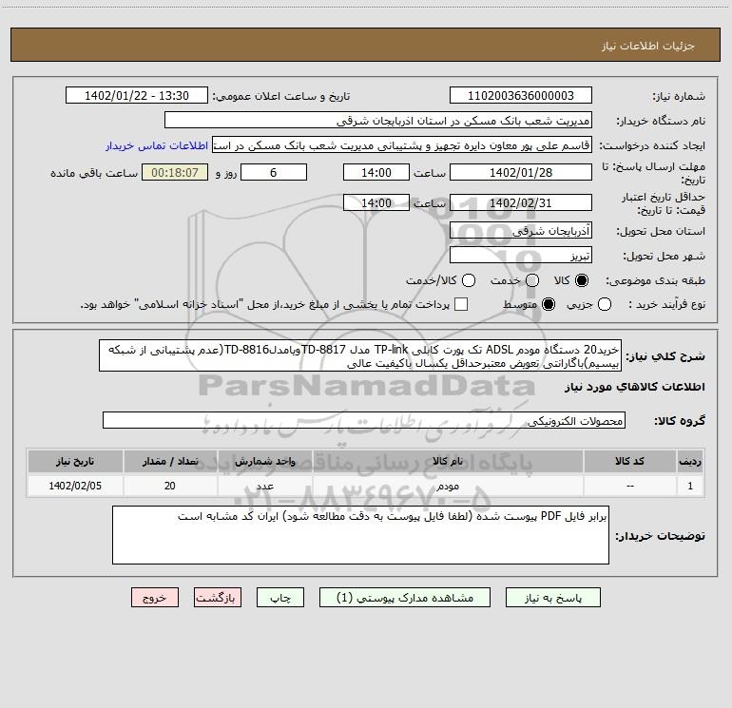The height and width of the screenshot is (708, 732).
Task: Click the اطلاعات کالاهای مورد نیاز heading
Action: pyautogui.click(x=635, y=387)
